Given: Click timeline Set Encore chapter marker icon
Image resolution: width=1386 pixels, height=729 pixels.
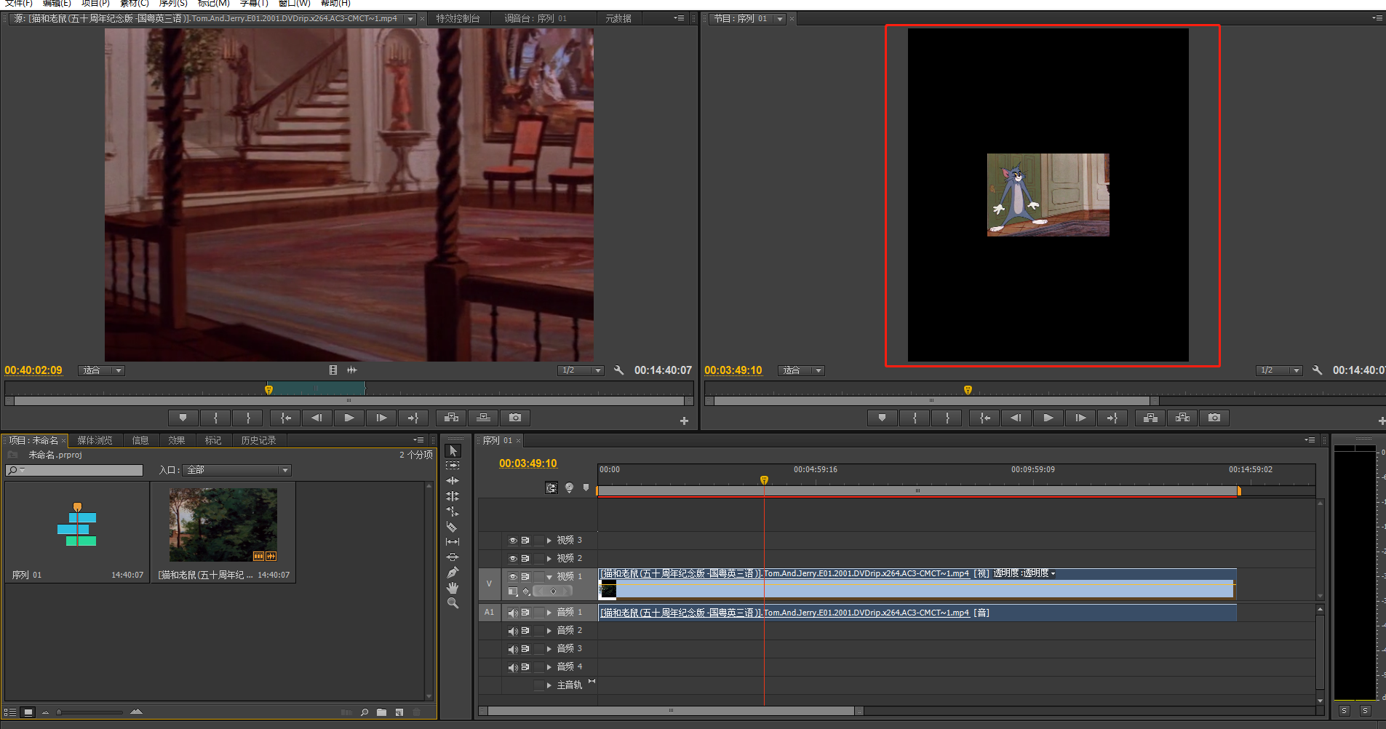Looking at the screenshot, I should tap(569, 488).
